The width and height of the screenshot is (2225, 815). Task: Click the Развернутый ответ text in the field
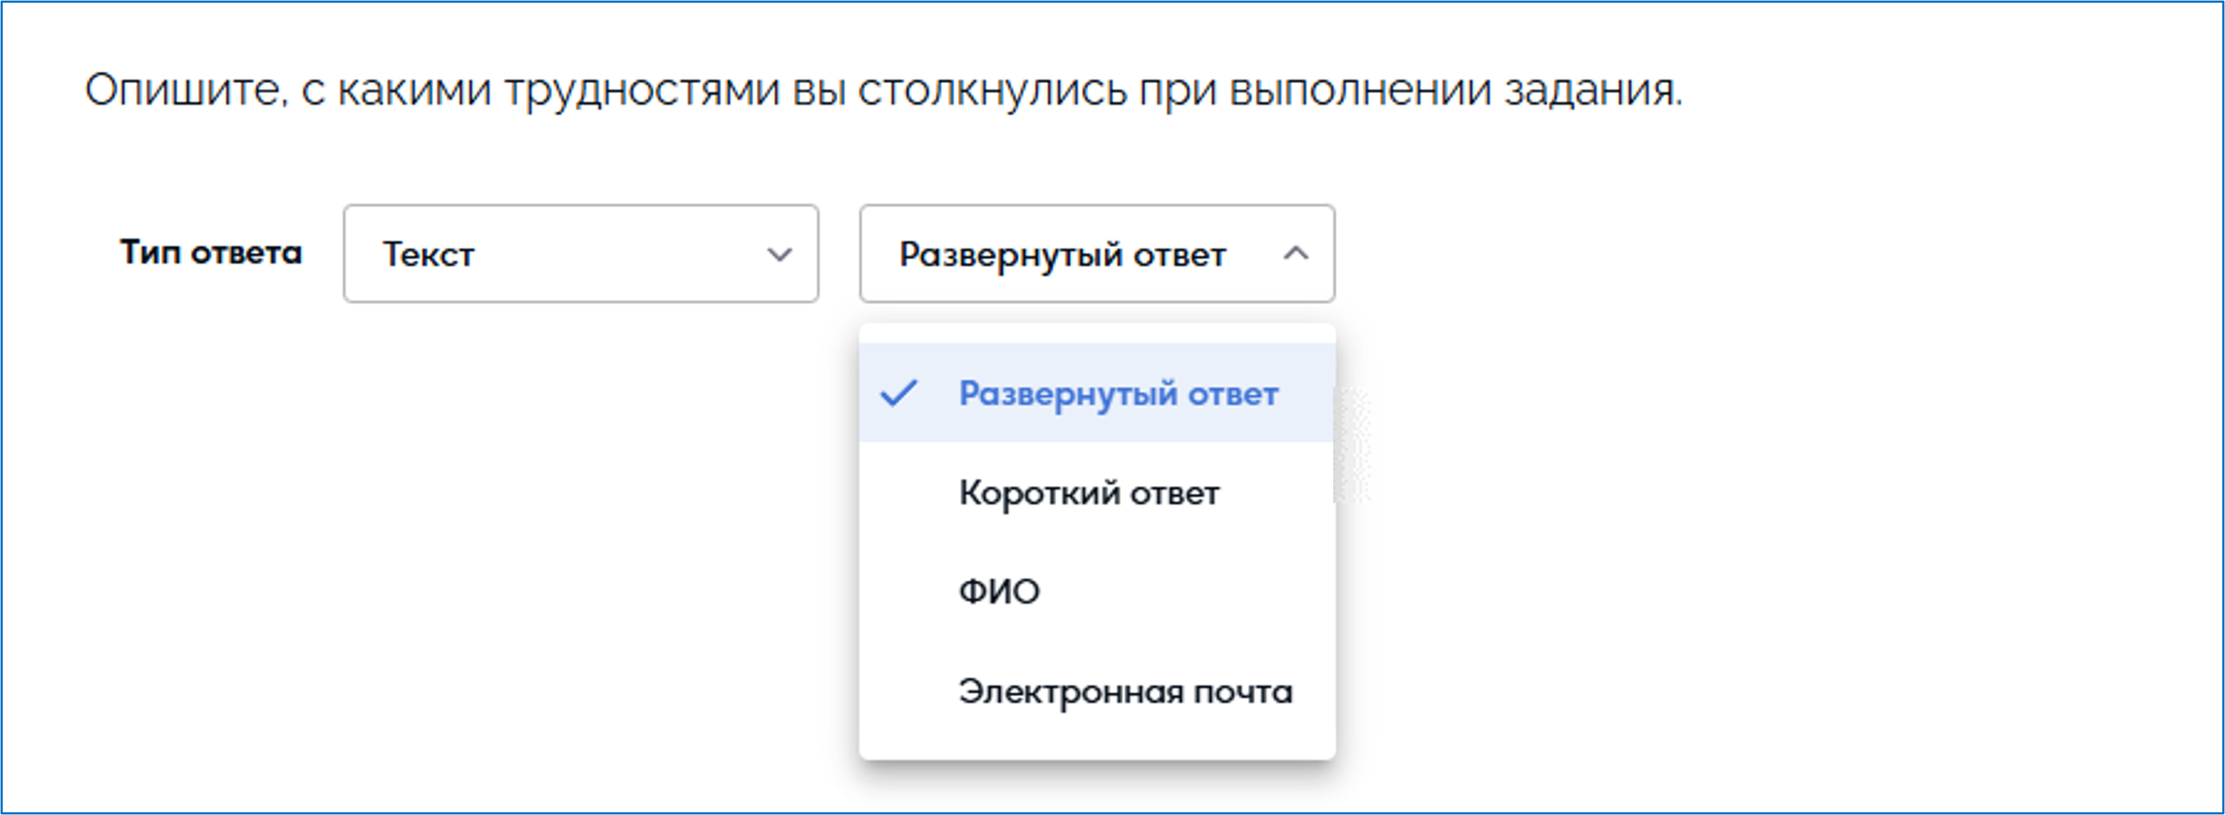(x=1062, y=255)
